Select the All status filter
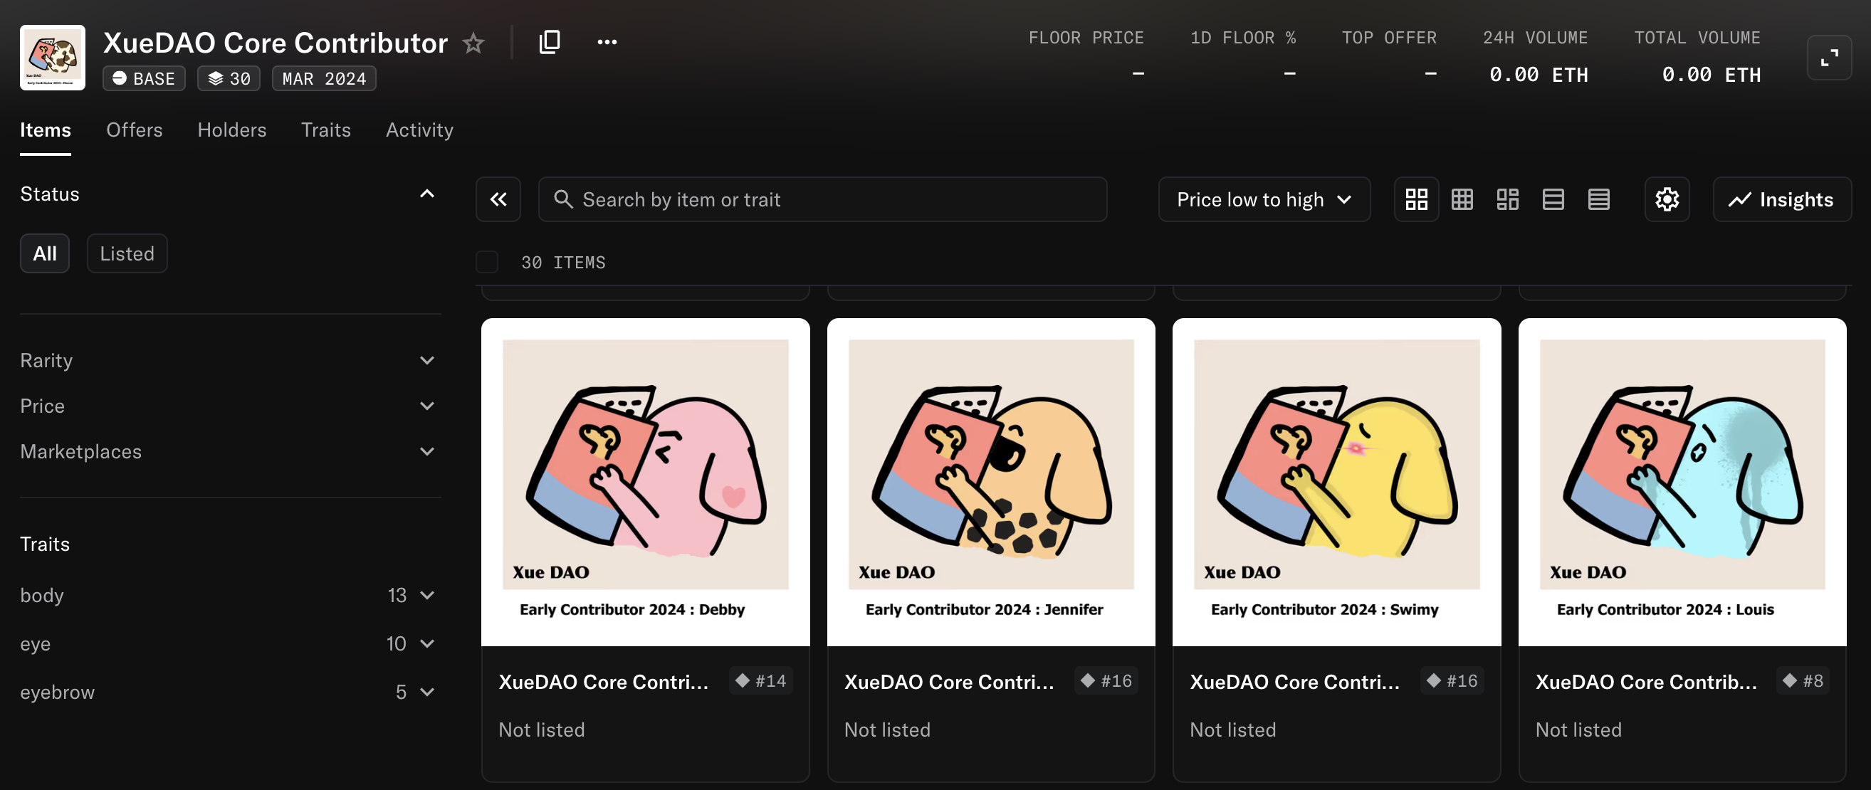The image size is (1871, 790). pyautogui.click(x=44, y=253)
